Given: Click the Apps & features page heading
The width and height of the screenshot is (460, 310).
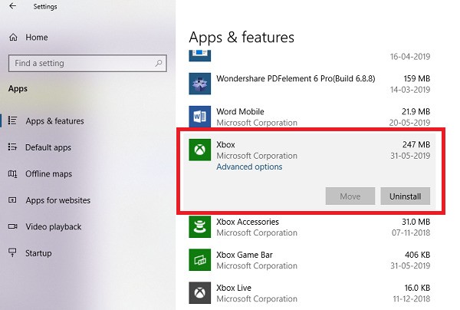Looking at the screenshot, I should 242,38.
